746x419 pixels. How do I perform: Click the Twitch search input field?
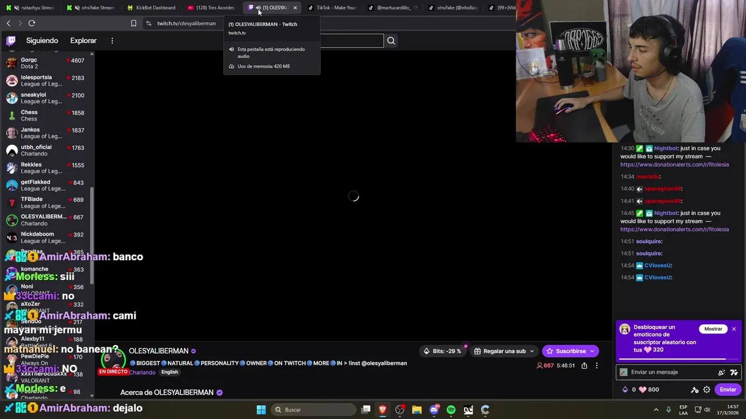[351, 41]
